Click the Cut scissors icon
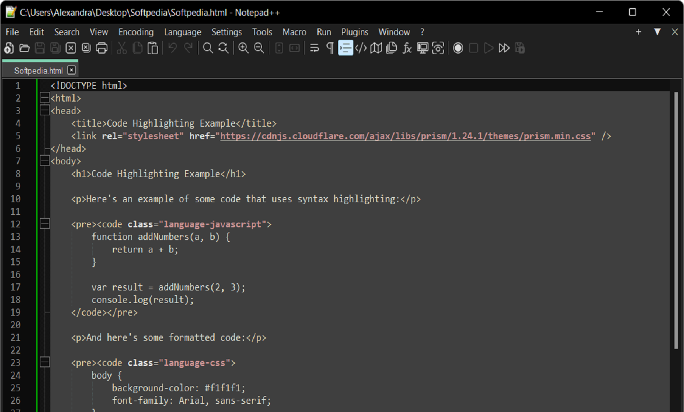 pos(122,48)
